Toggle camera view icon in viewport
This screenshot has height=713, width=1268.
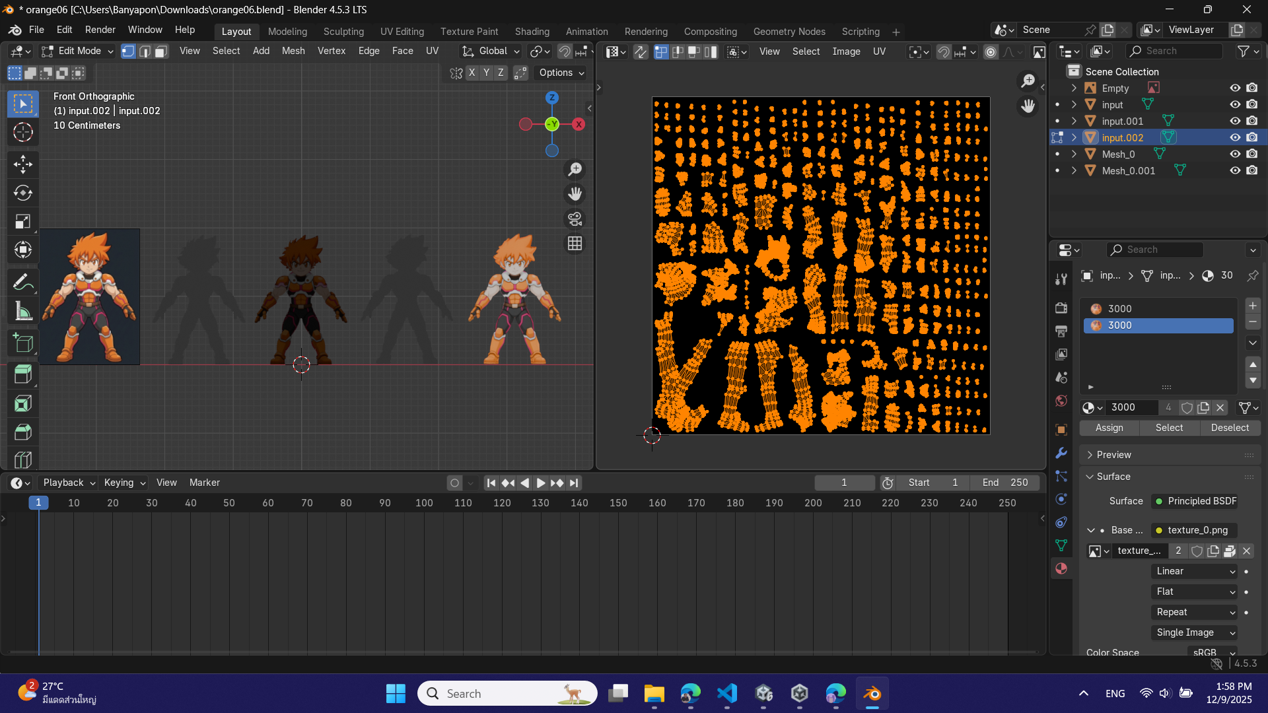tap(575, 219)
